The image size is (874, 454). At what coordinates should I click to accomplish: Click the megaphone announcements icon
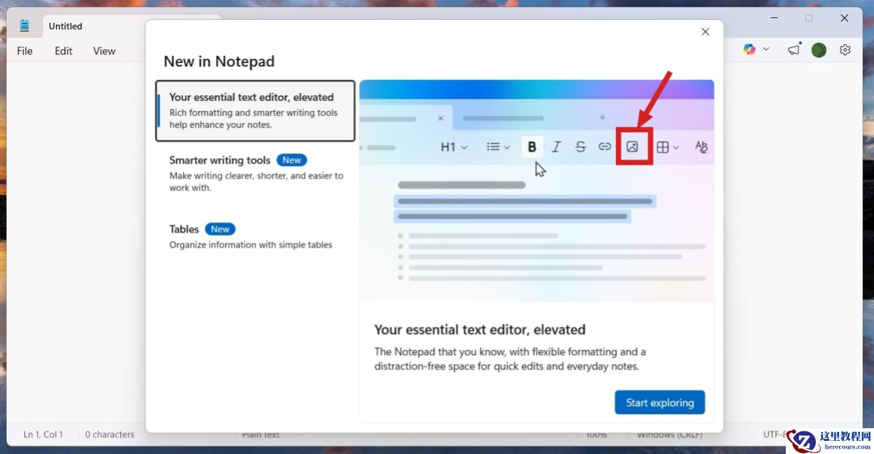pyautogui.click(x=794, y=50)
